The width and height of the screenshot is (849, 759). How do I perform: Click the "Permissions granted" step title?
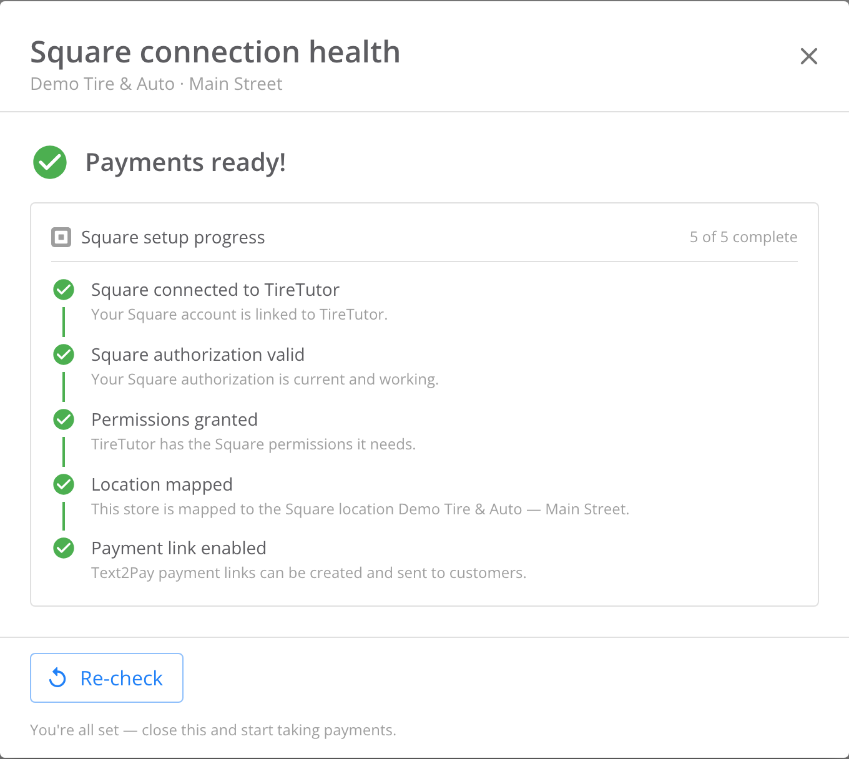[174, 419]
